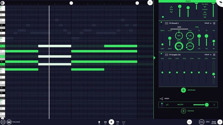
Task: Click the reverb Decay knob showing 1.5s
Action: (x=190, y=36)
